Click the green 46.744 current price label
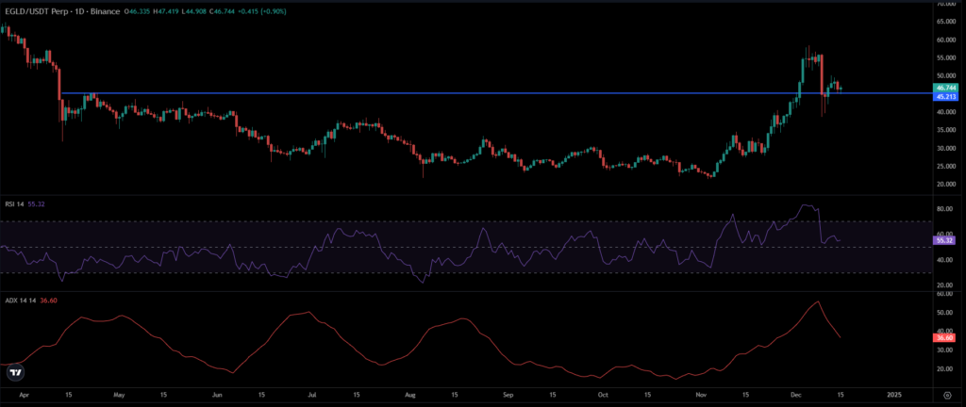This screenshot has width=966, height=407. 946,89
